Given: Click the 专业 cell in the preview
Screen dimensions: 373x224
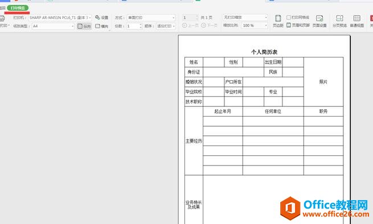Looking at the screenshot, I should (273, 92).
